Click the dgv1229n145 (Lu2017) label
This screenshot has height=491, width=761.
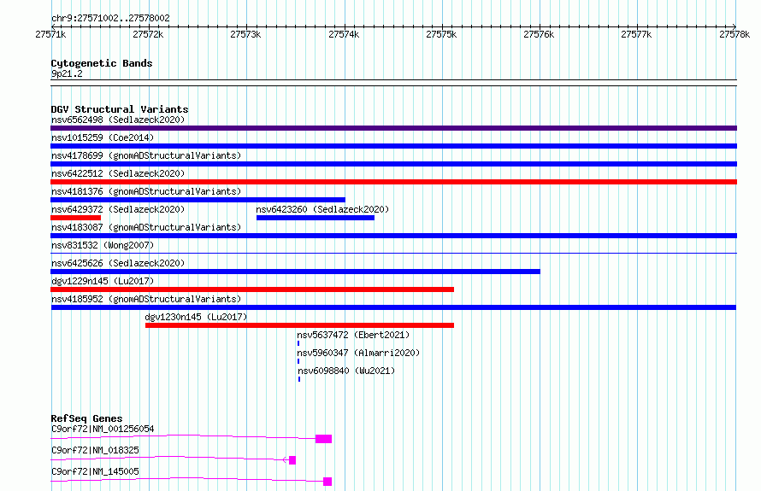tap(103, 281)
